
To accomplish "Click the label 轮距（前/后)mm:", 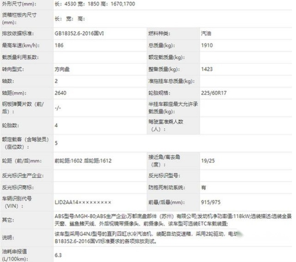I will (22, 161).
